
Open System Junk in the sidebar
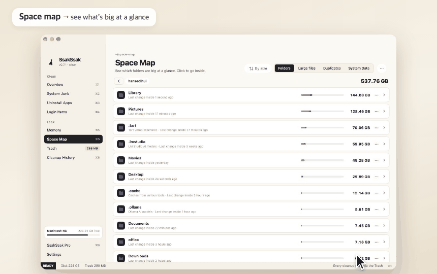point(73,94)
